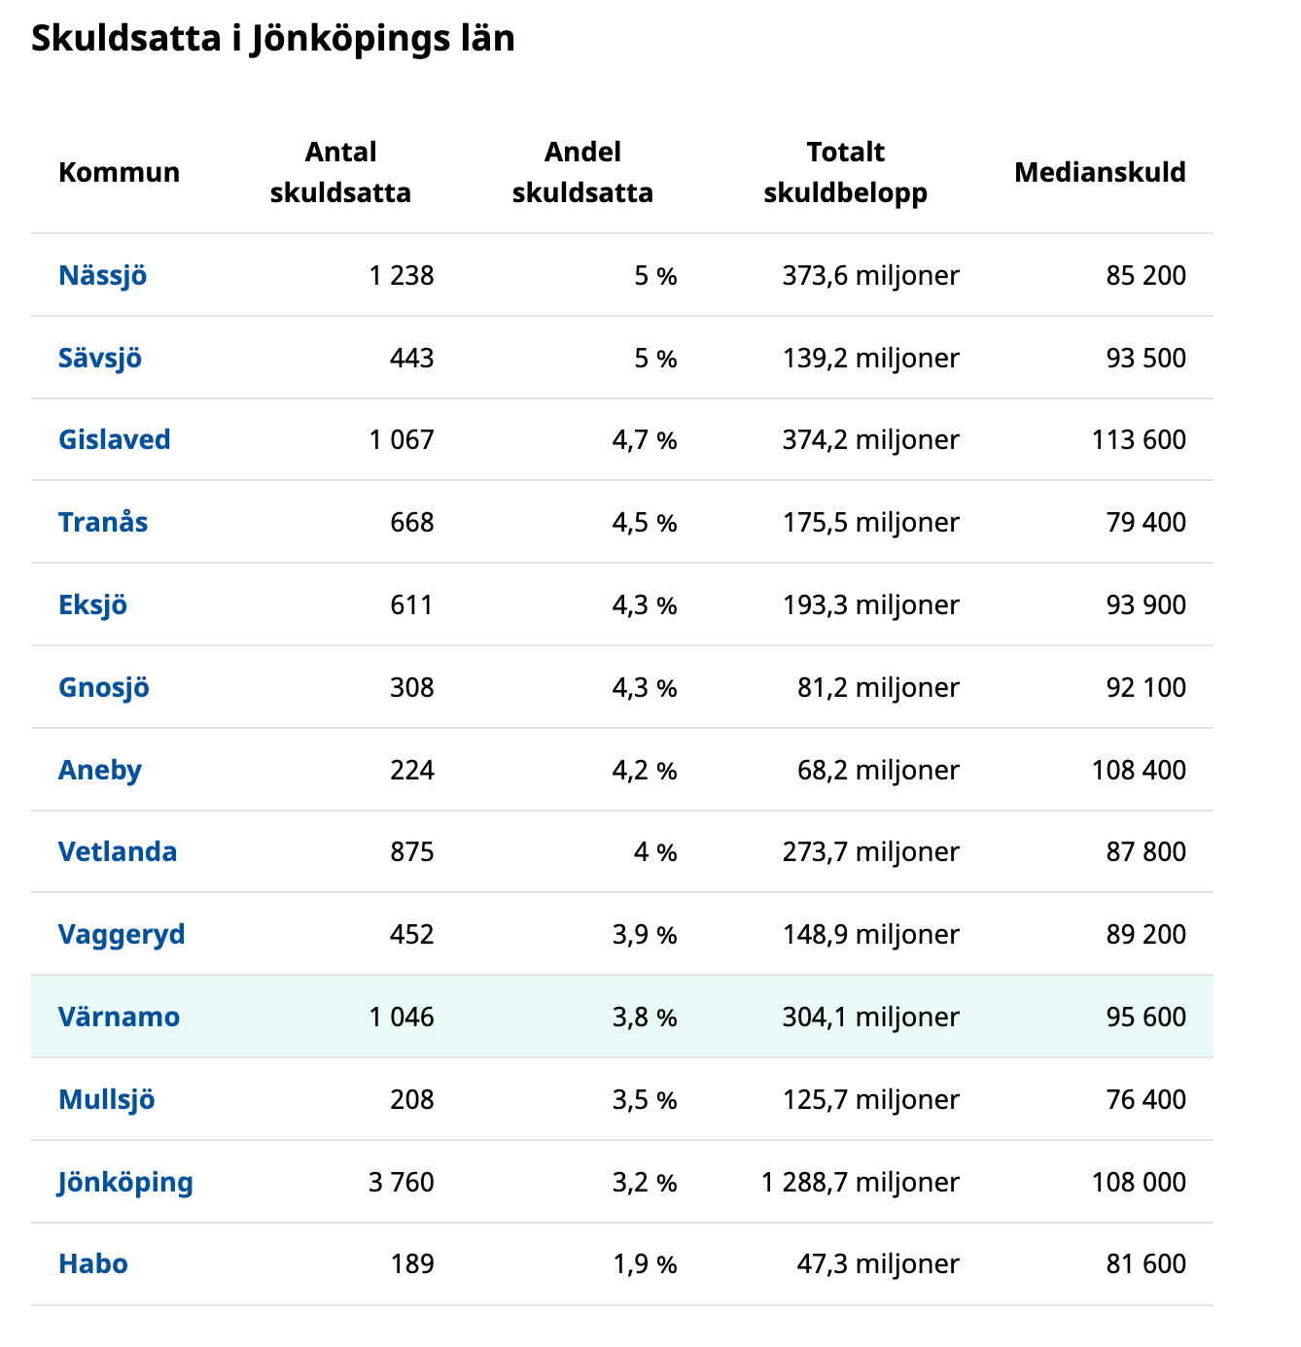Click the Kommun column header
This screenshot has width=1301, height=1347.
(x=119, y=173)
